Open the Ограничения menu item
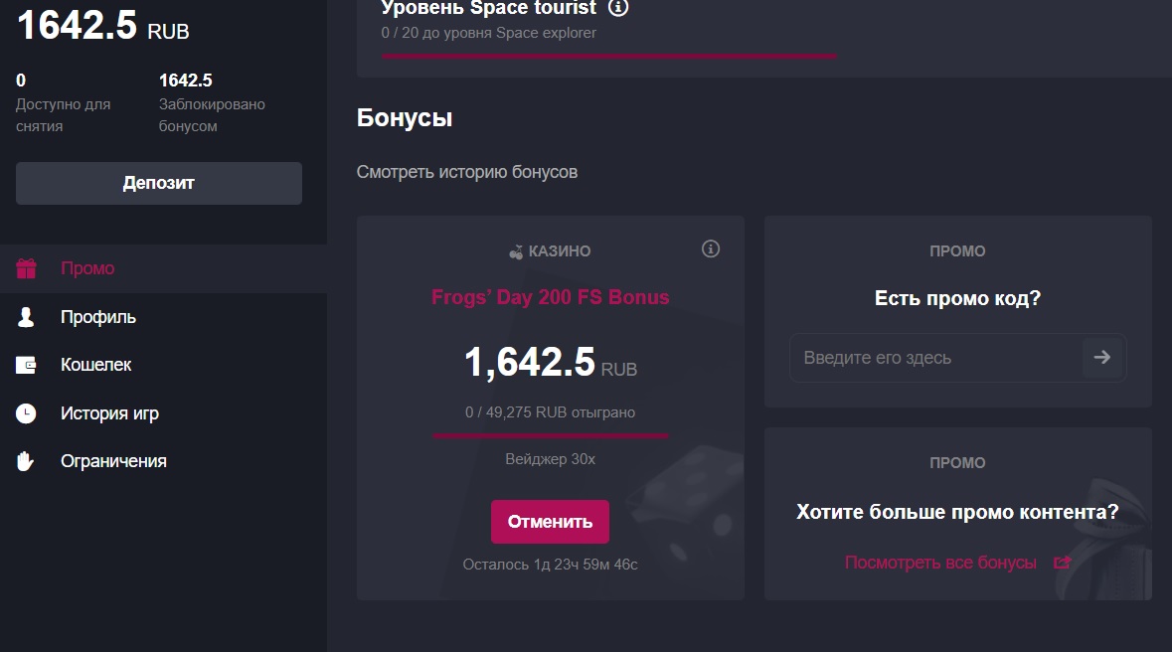Screen dimensions: 1172x652 click(163, 461)
